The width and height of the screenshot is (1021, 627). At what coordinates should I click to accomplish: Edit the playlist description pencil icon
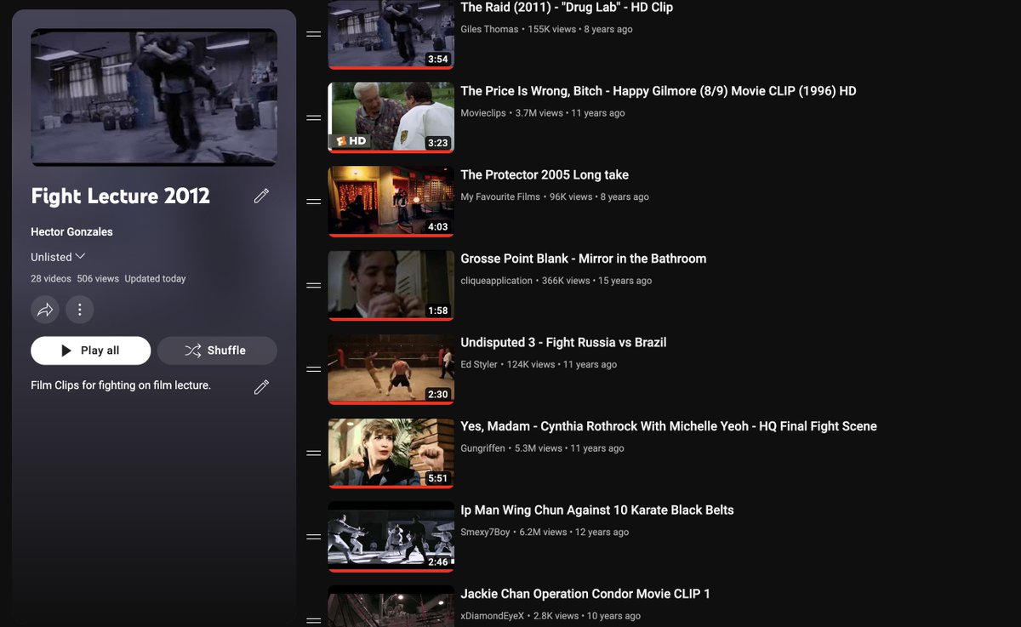pyautogui.click(x=261, y=386)
